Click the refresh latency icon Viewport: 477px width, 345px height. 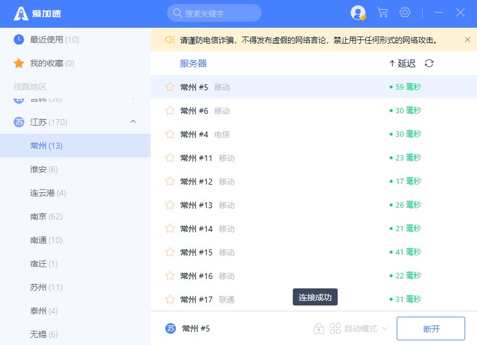click(429, 63)
